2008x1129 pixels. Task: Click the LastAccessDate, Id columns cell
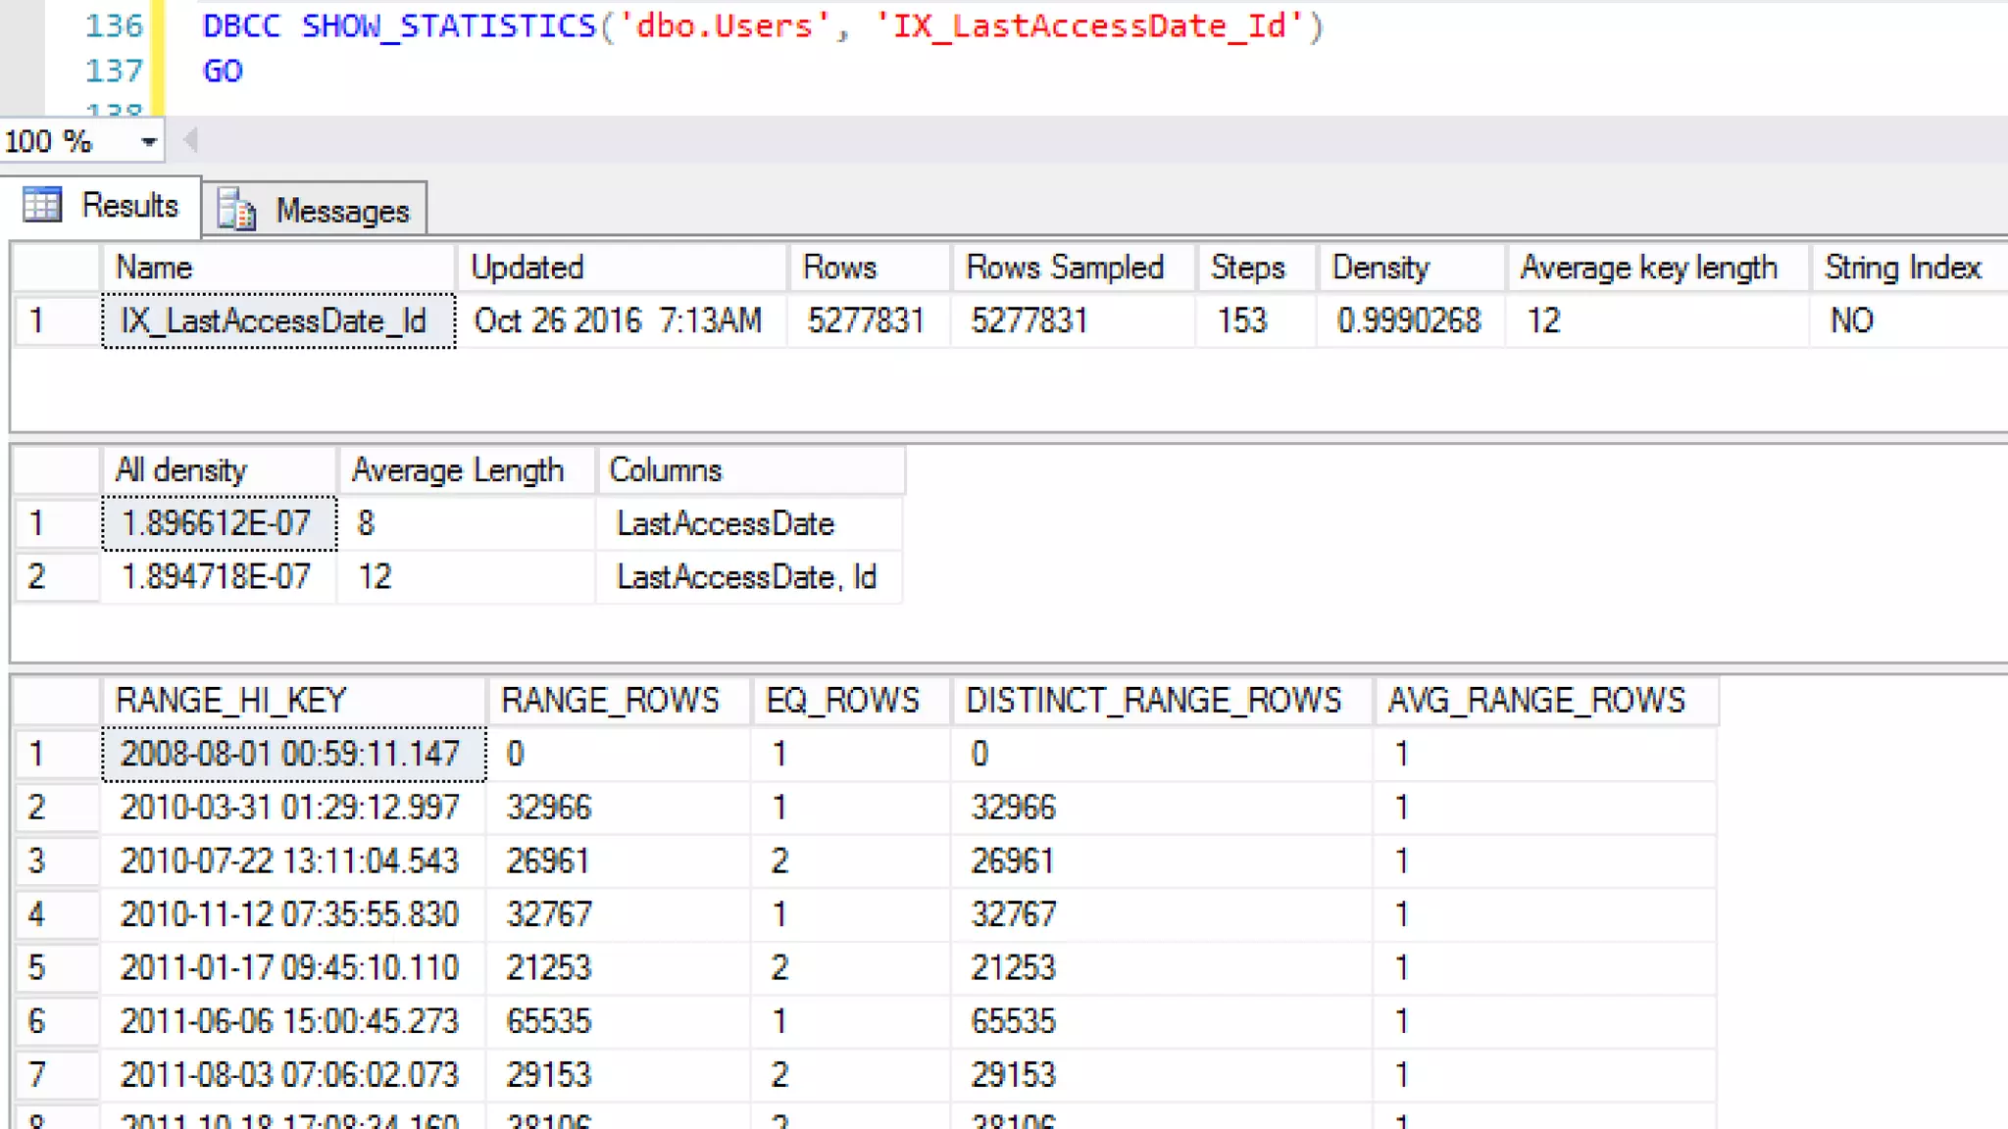(747, 577)
